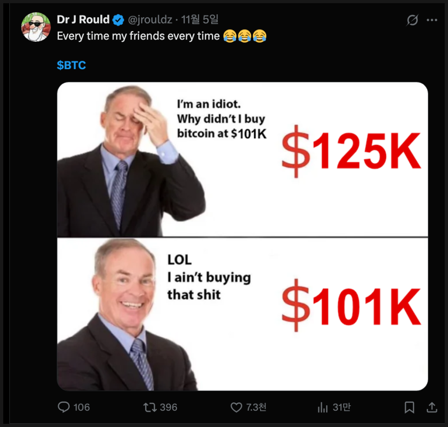The width and height of the screenshot is (448, 427).
Task: Click the 31만 view count
Action: [x=342, y=407]
